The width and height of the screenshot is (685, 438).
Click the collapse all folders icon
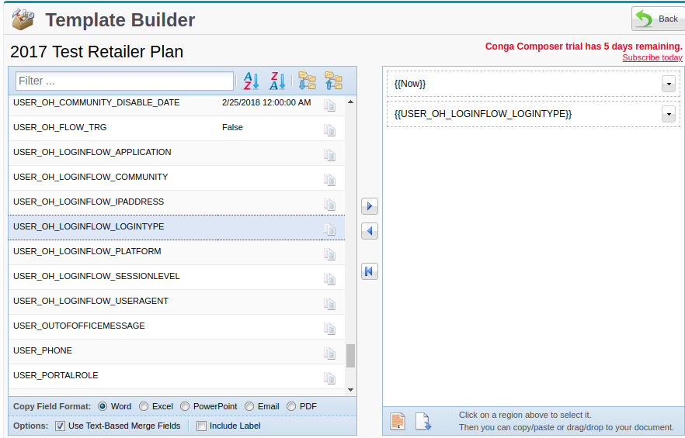[x=333, y=81]
